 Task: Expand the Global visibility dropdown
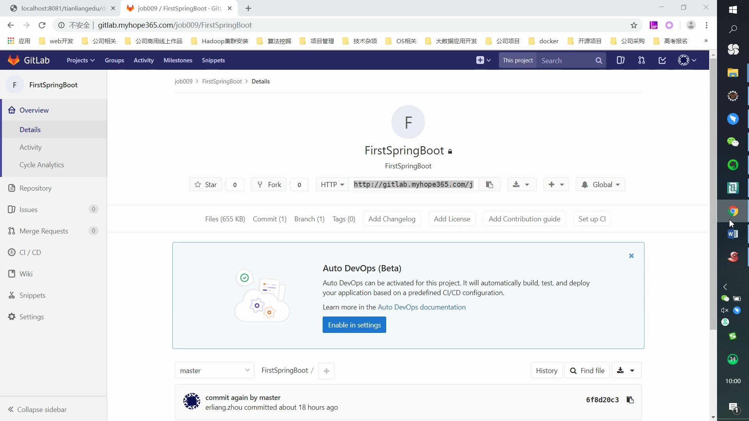click(x=601, y=184)
